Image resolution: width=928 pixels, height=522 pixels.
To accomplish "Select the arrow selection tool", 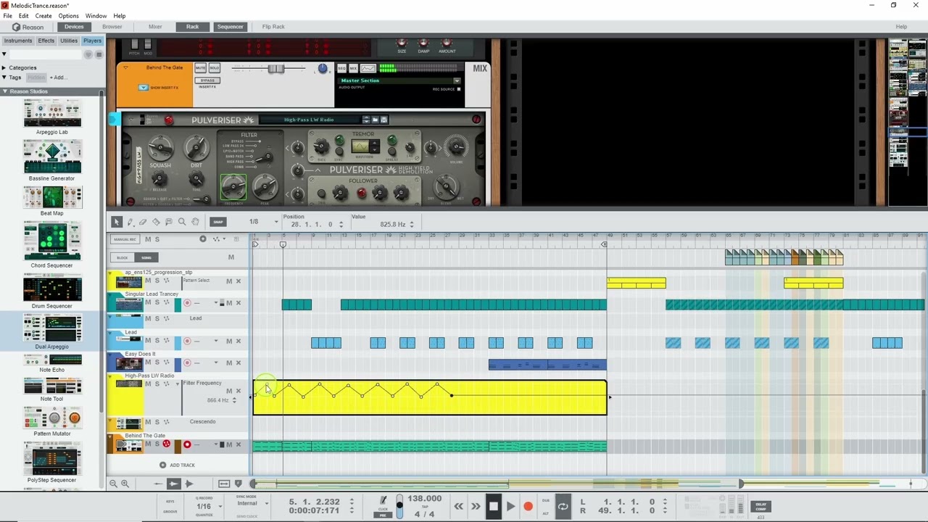I will 117,222.
